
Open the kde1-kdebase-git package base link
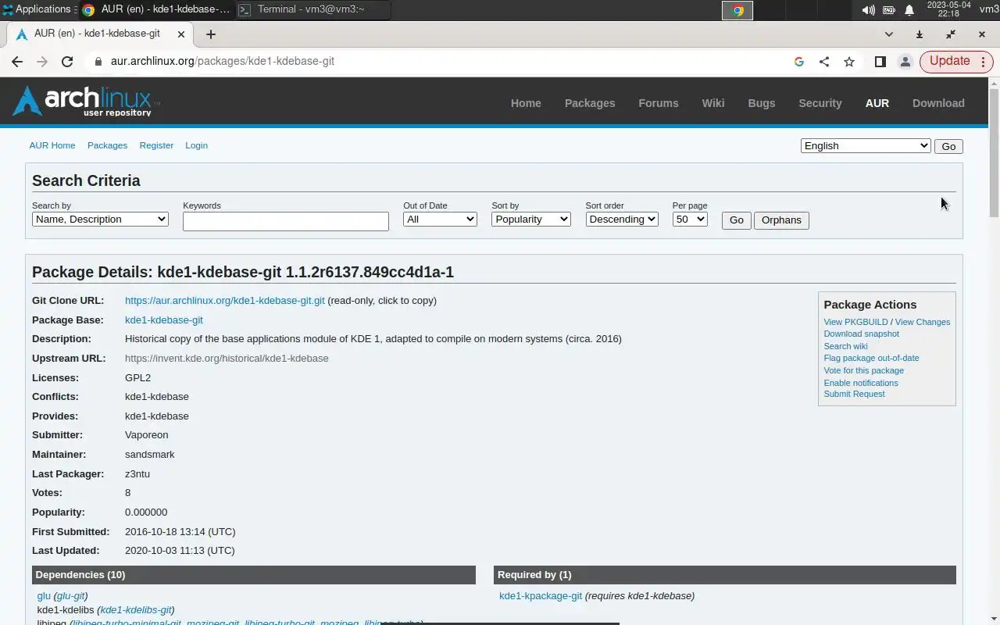[x=164, y=320]
